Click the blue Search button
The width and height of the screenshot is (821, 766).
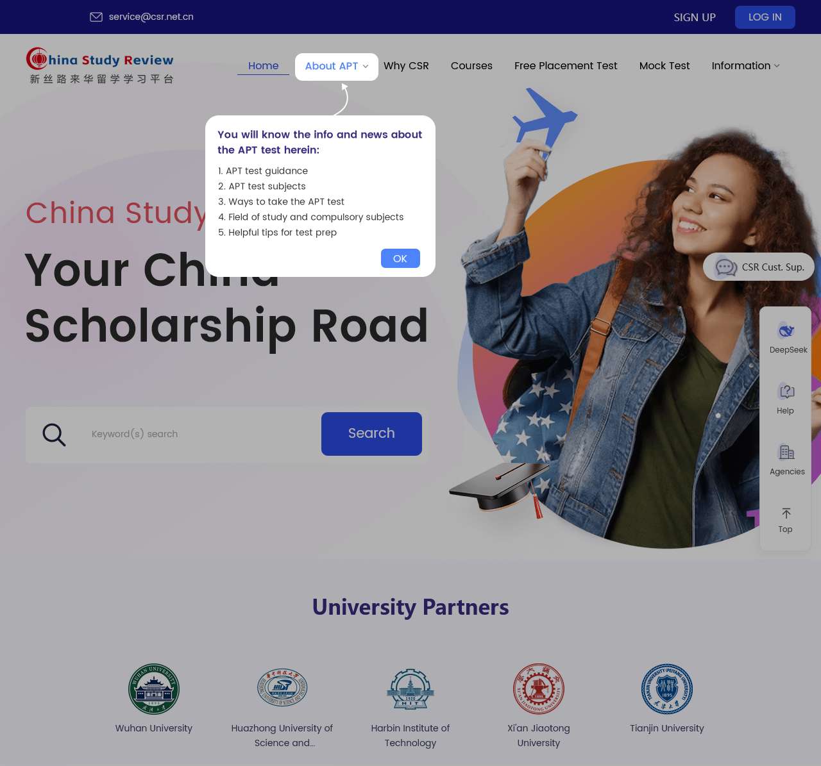pos(371,434)
